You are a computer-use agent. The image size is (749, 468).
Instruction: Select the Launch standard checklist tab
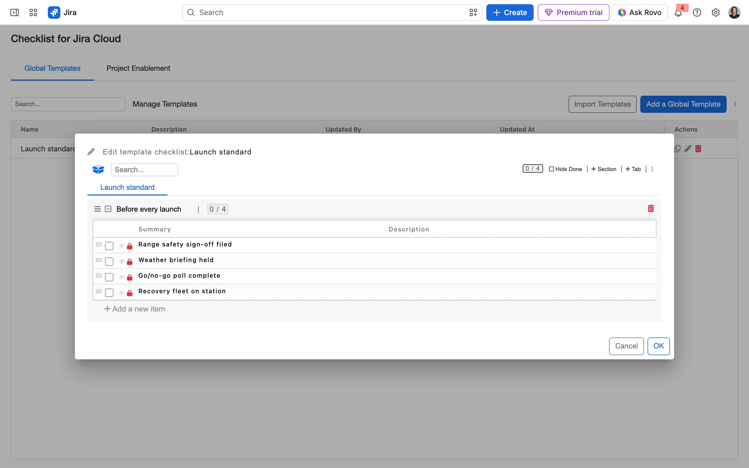[127, 187]
